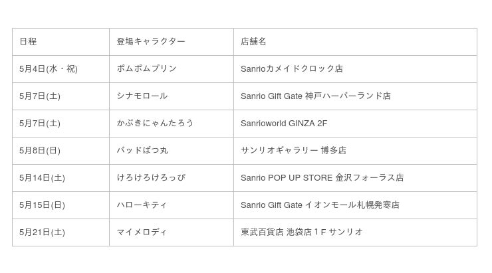Viewport: 492px width, 273px height.
Task: Select Sanrio Gift Gate イオンモール札幌発寒店 cell
Action: click(320, 205)
